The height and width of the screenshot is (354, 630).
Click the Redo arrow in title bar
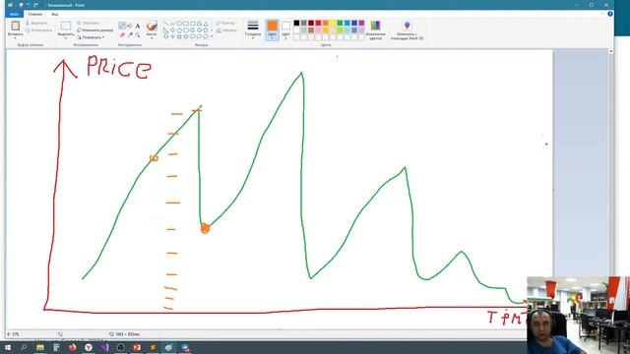pos(35,5)
